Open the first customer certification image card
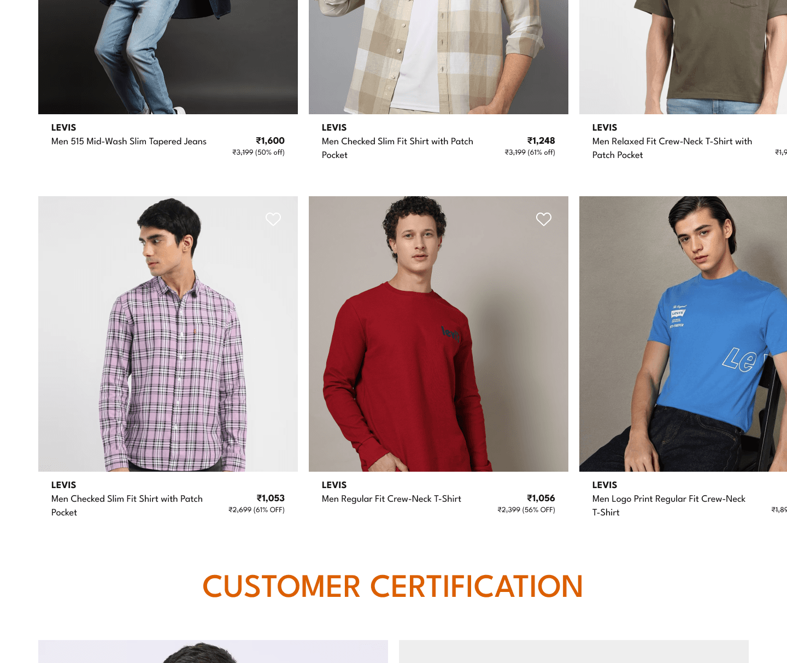The image size is (787, 663). point(213,652)
